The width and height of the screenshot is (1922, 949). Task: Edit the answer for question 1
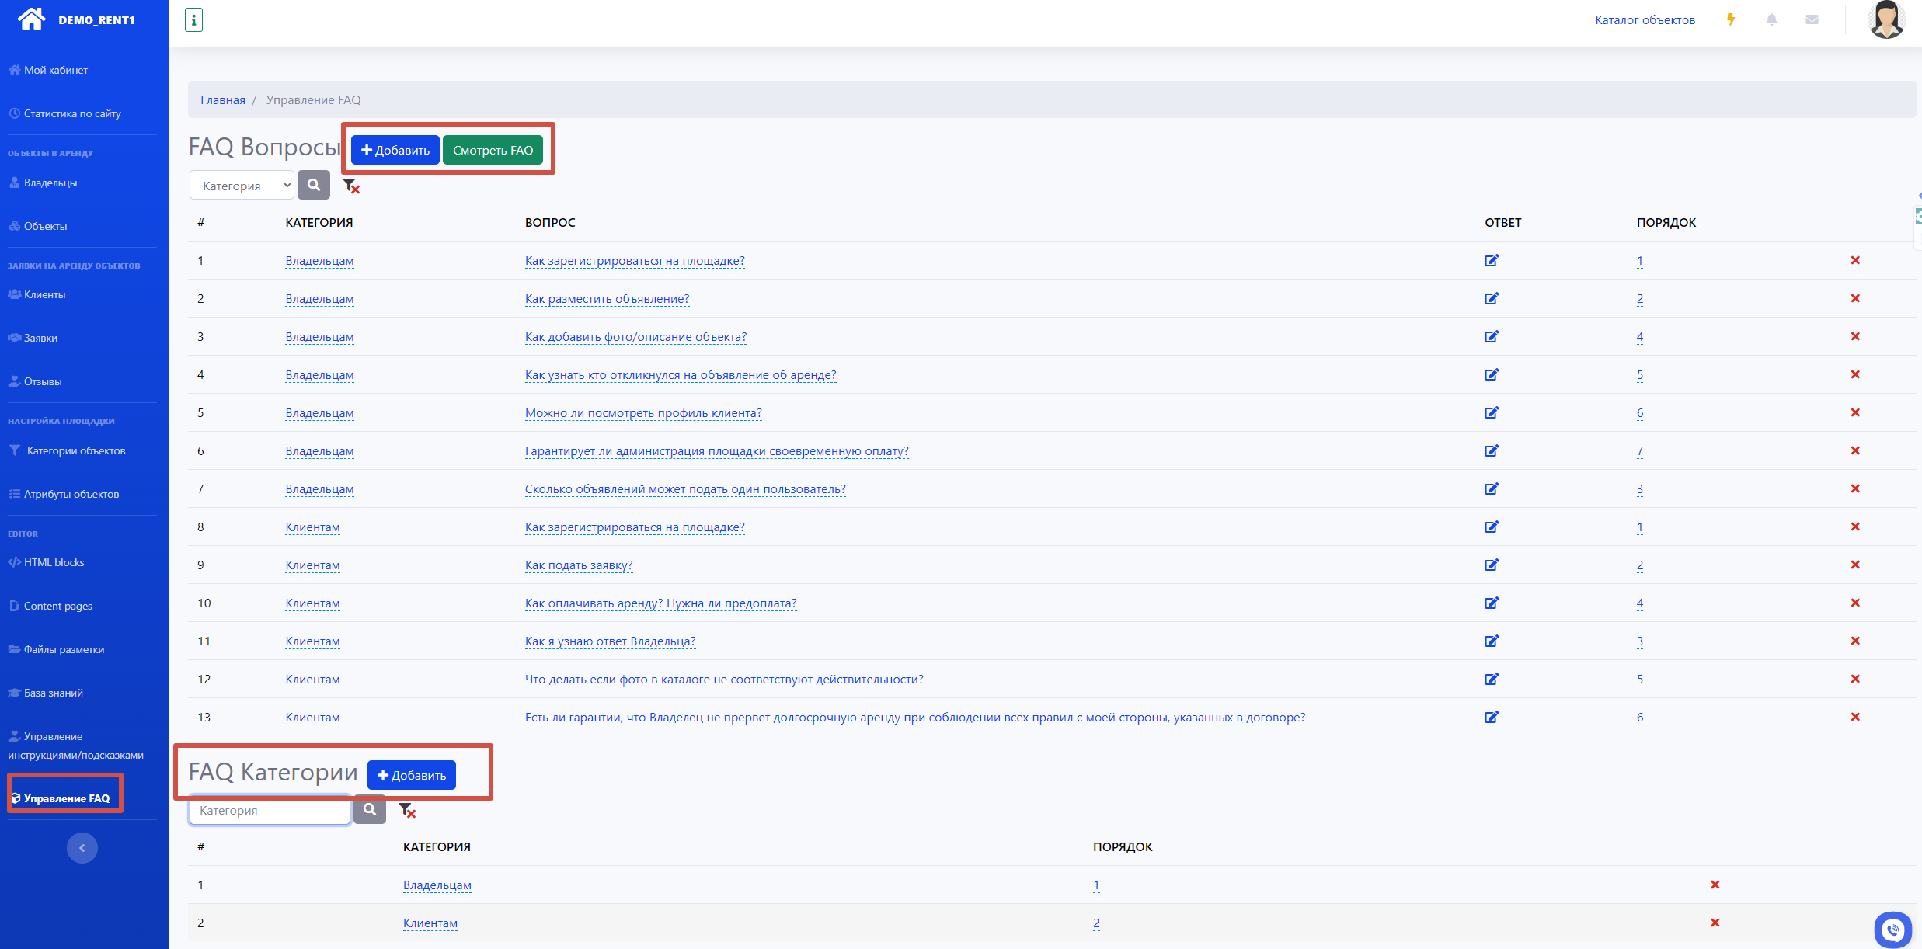pyautogui.click(x=1491, y=260)
